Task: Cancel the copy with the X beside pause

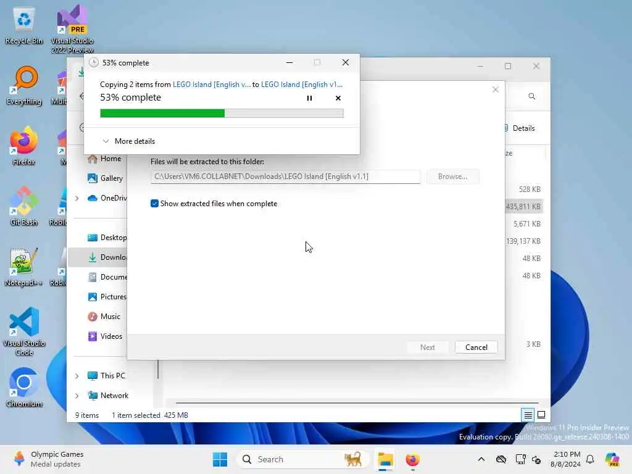Action: pyautogui.click(x=338, y=98)
